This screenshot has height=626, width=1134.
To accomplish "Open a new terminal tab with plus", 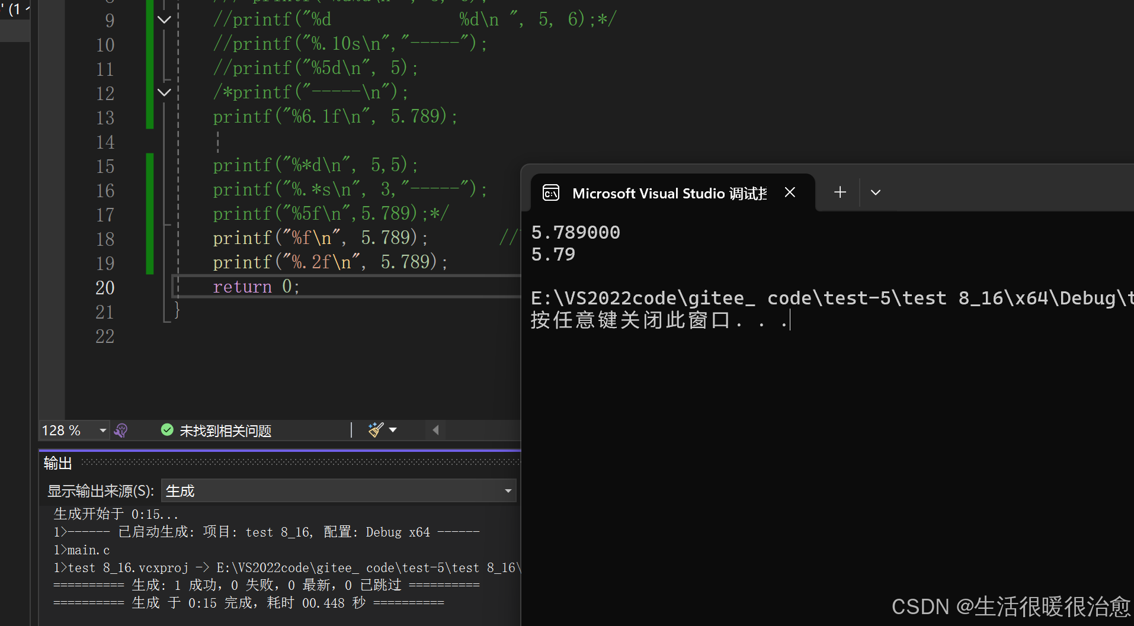I will (840, 192).
